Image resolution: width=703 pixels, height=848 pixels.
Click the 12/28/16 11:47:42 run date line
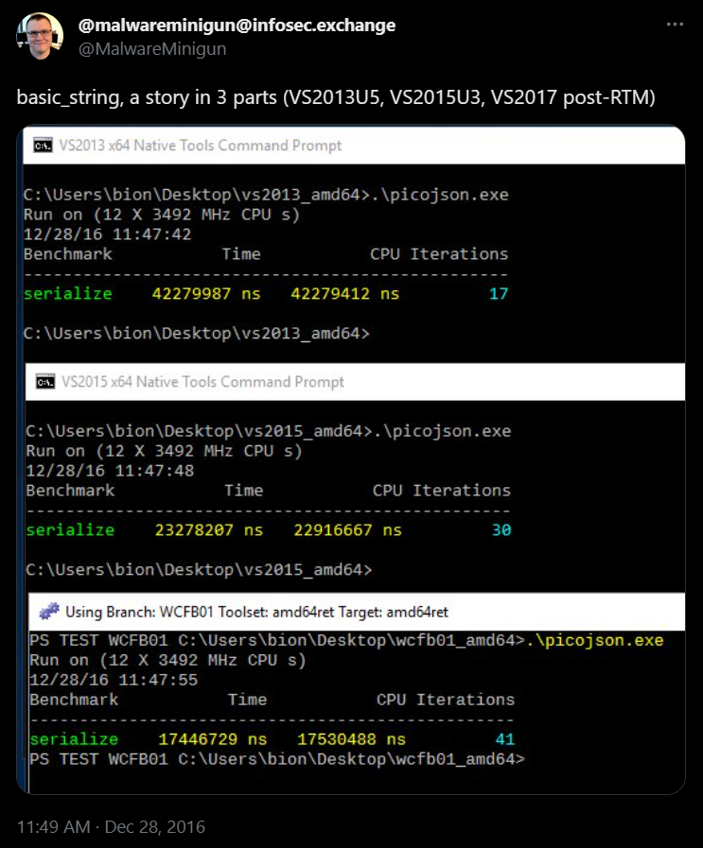[95, 234]
